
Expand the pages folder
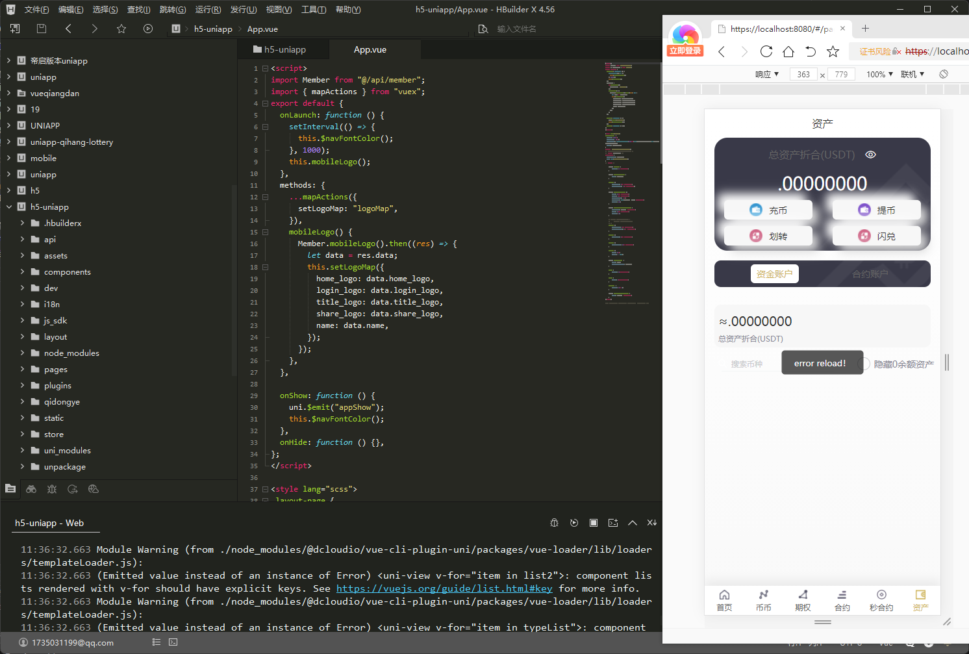click(23, 370)
